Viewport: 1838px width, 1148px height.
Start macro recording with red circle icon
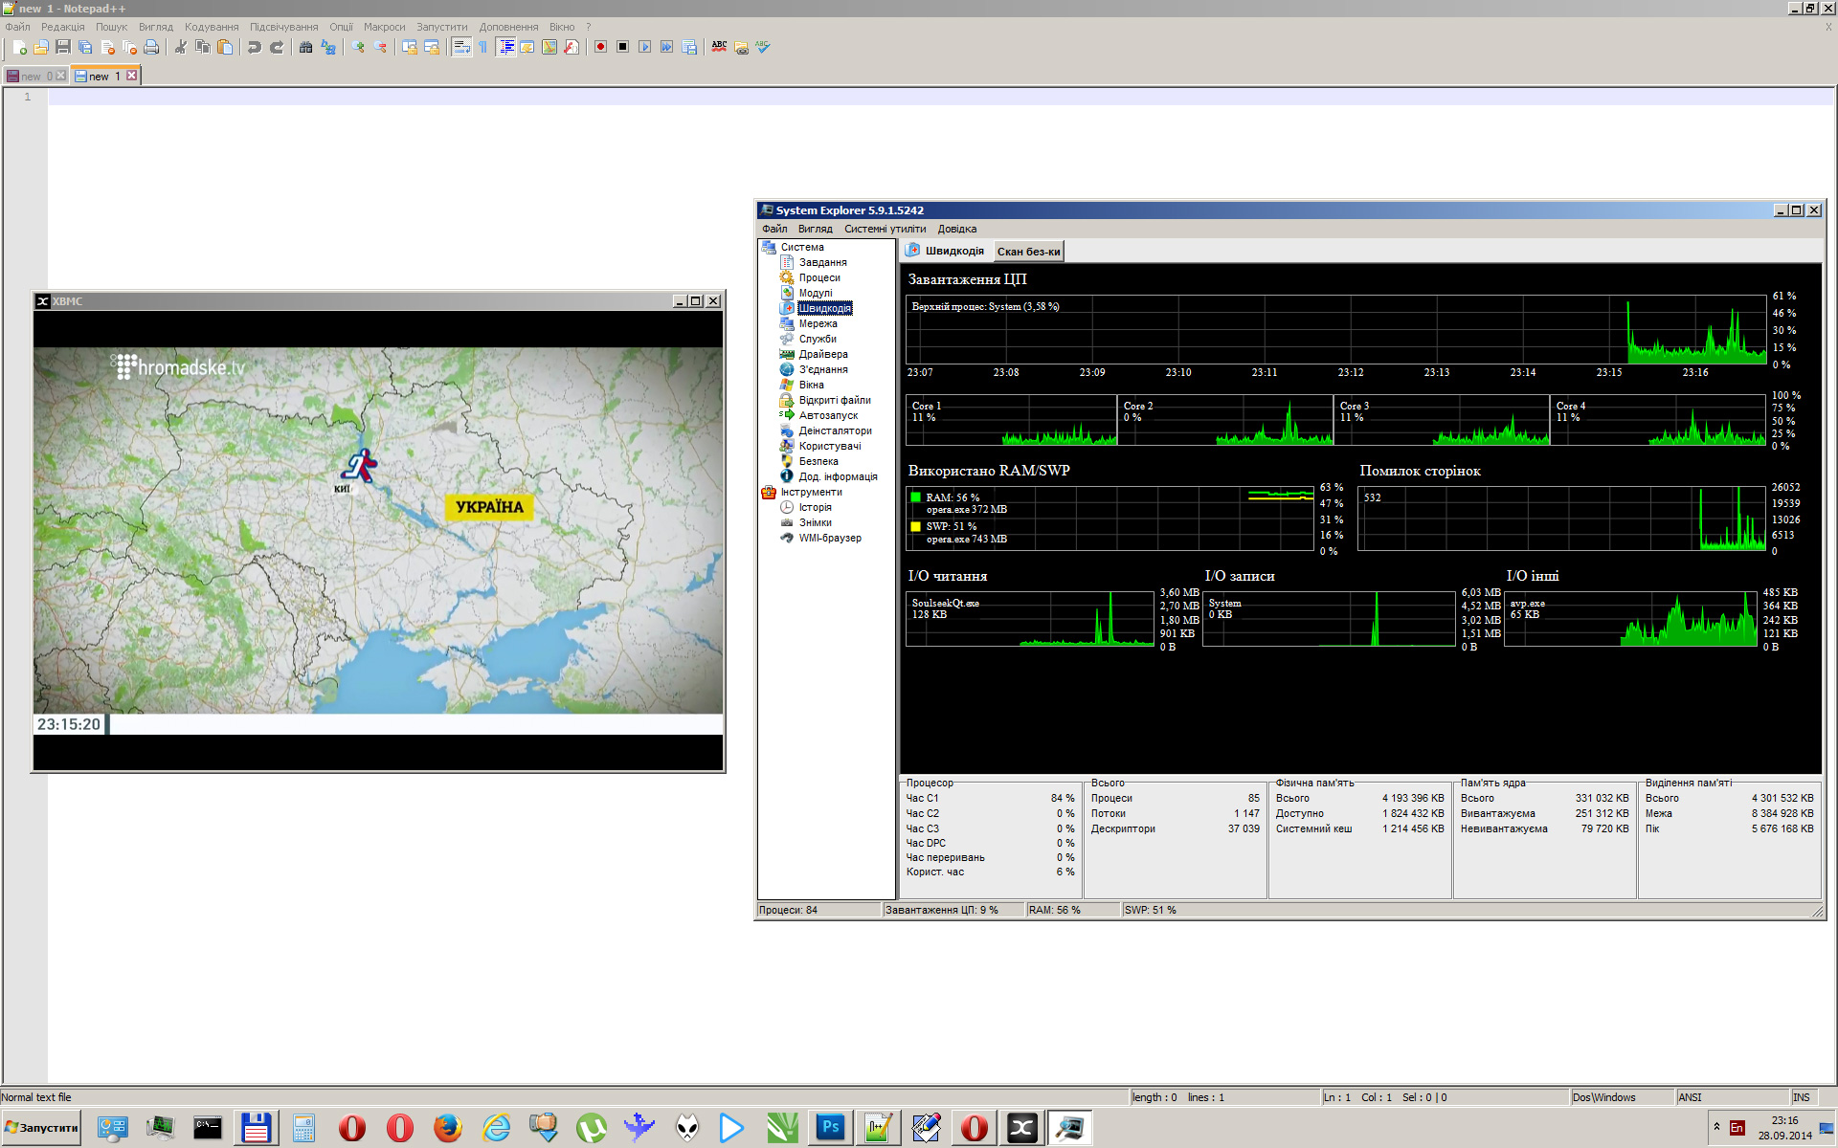[x=600, y=47]
